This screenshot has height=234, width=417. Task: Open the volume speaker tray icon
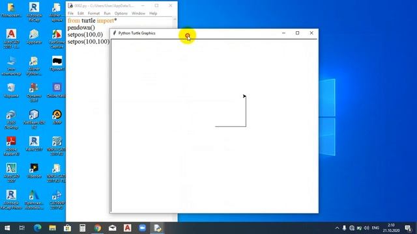pyautogui.click(x=367, y=228)
